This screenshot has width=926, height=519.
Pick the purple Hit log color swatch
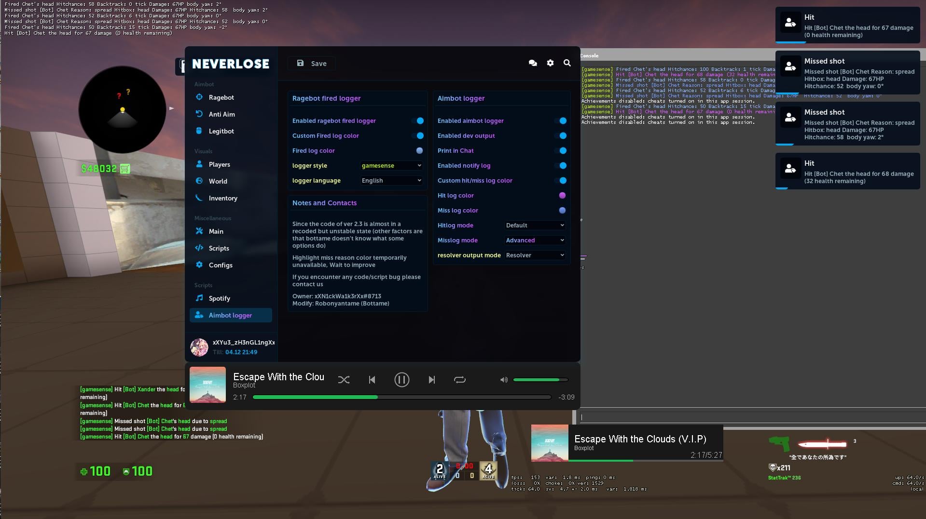[x=562, y=195]
